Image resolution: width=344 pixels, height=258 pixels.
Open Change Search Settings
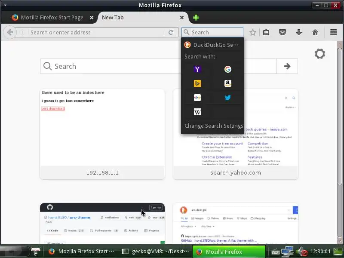click(x=214, y=126)
